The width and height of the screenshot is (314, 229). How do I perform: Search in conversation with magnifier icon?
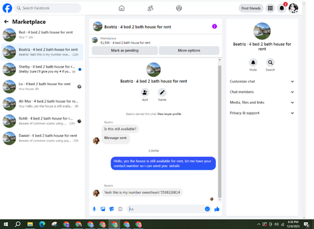click(270, 63)
